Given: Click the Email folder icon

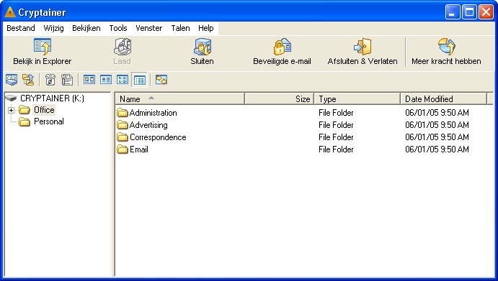Looking at the screenshot, I should point(123,149).
